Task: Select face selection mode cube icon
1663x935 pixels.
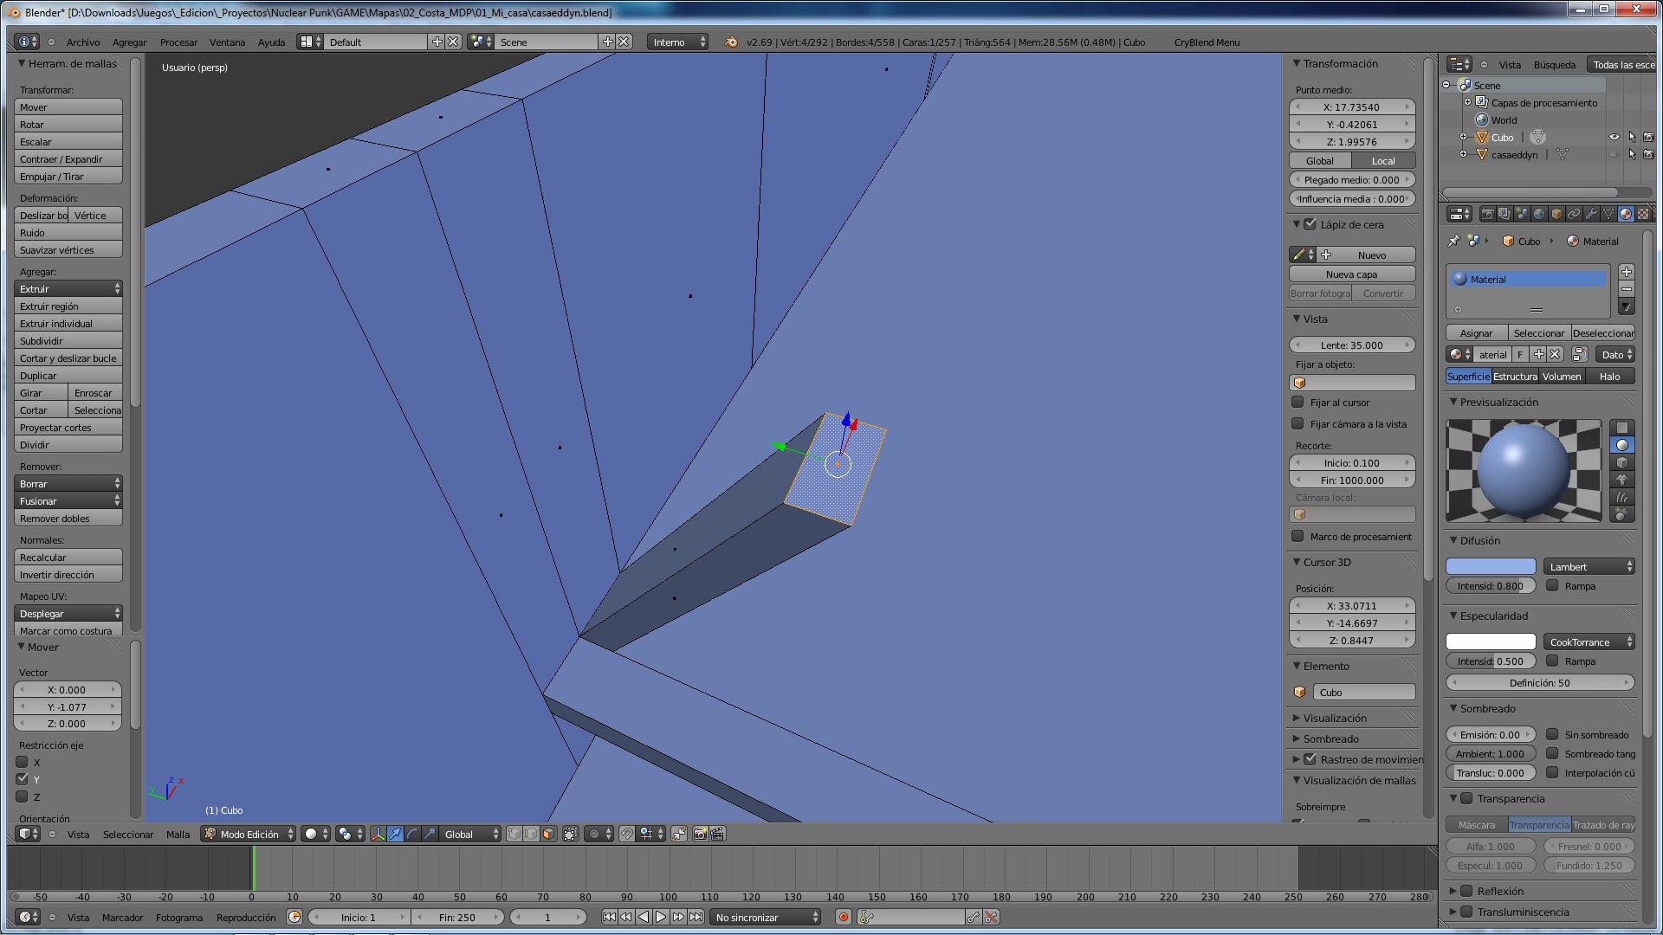Action: pos(548,834)
